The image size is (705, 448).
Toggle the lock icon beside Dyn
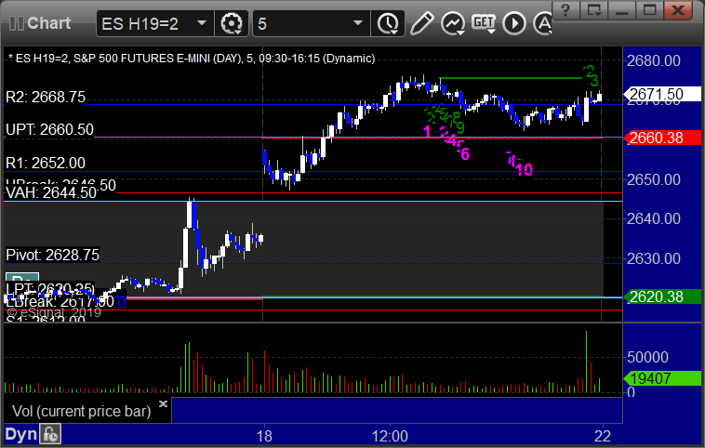50,434
